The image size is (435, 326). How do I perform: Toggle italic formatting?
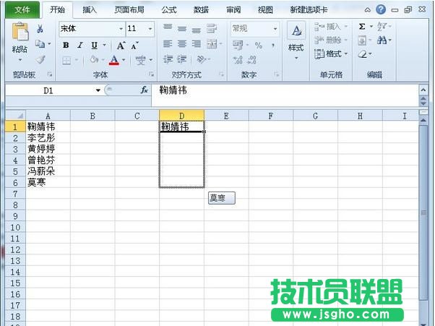[80, 45]
